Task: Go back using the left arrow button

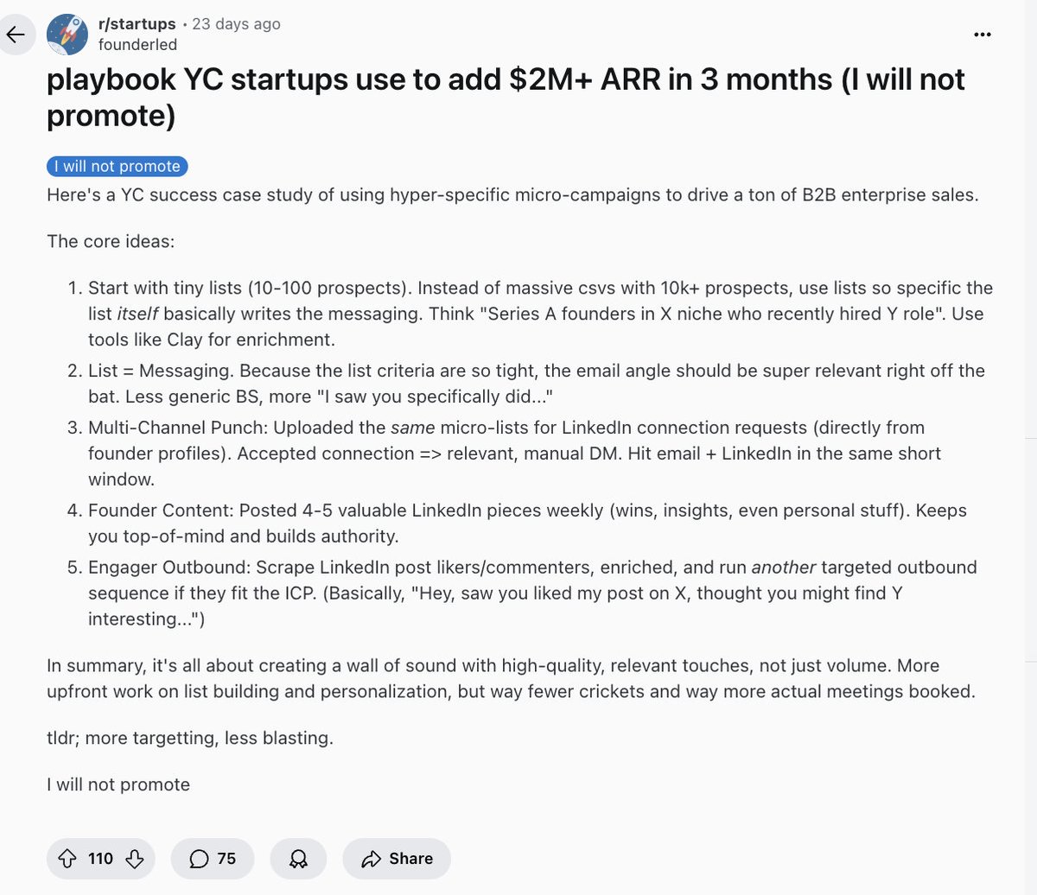Action: [x=16, y=35]
